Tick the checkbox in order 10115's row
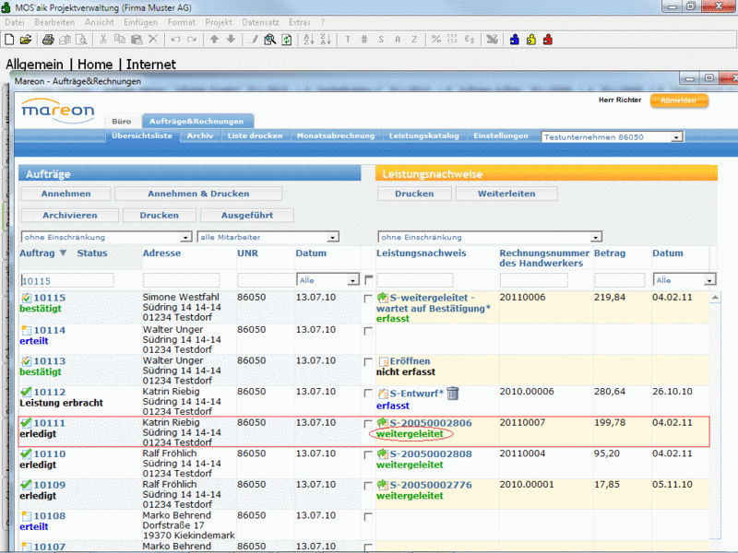 (x=368, y=299)
